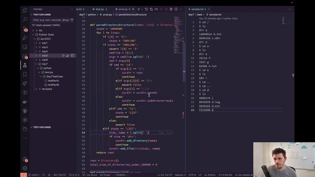Click the Spaces: 4 indentation setting
Image resolution: width=315 pixels, height=177 pixels.
click(181, 175)
